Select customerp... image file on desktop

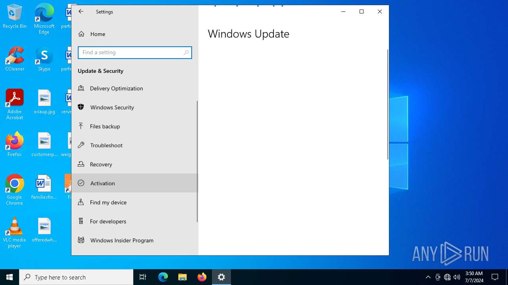44,144
